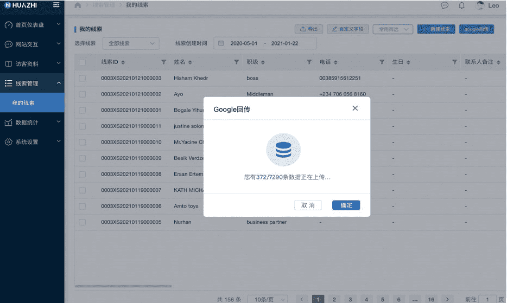Click the filter icon on 电话 column
The image size is (507, 303).
[x=382, y=62]
